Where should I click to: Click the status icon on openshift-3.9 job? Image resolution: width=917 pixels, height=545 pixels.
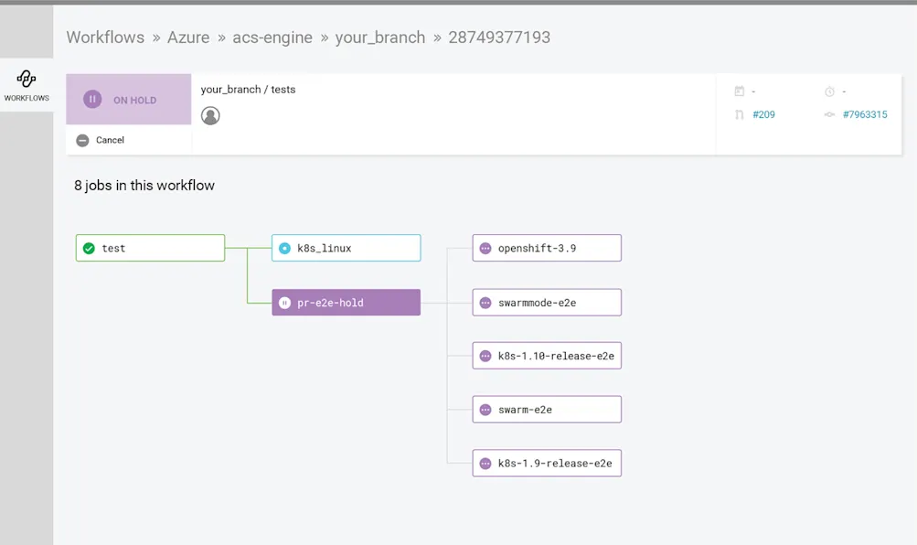(484, 247)
